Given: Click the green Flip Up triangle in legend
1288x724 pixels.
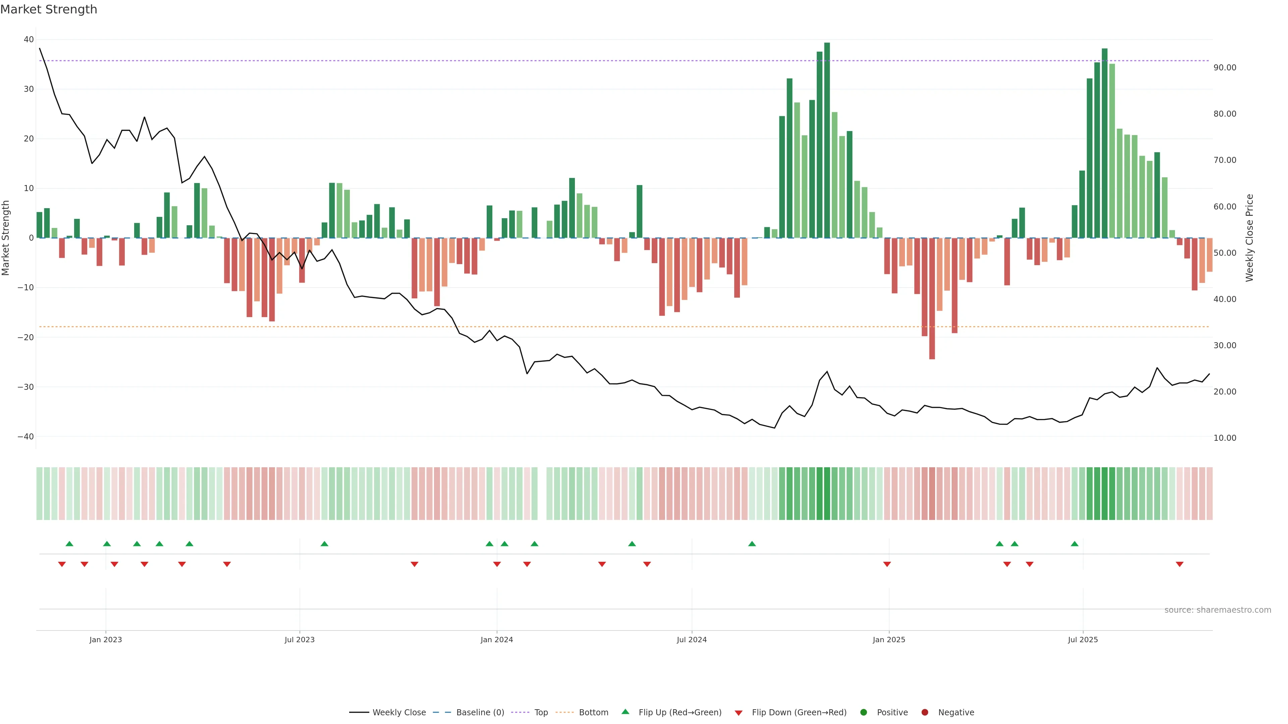Looking at the screenshot, I should pyautogui.click(x=625, y=712).
